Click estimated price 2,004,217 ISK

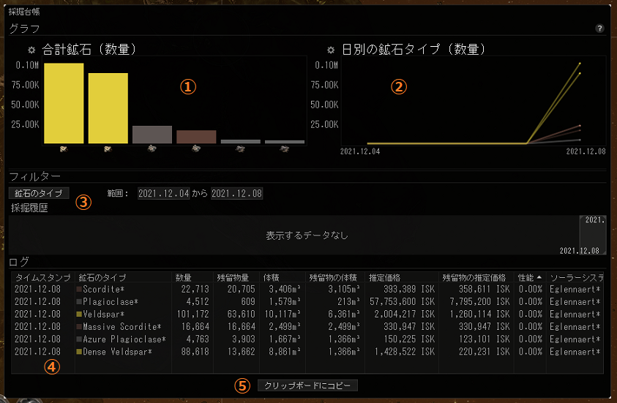click(x=405, y=315)
